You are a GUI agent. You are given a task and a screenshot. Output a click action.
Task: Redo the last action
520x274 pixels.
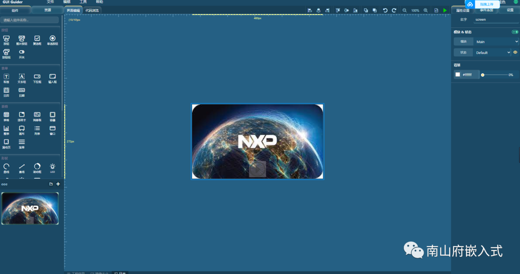pos(394,10)
